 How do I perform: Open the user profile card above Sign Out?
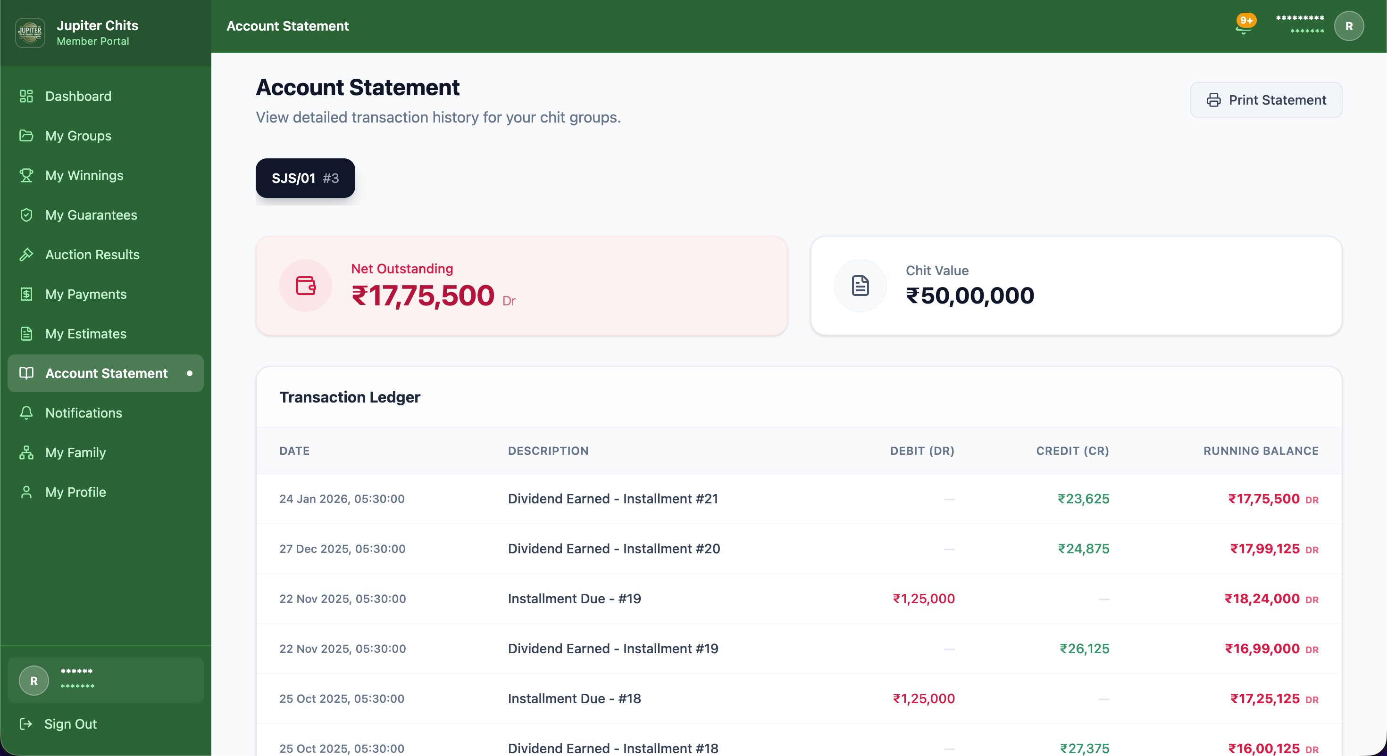point(106,680)
